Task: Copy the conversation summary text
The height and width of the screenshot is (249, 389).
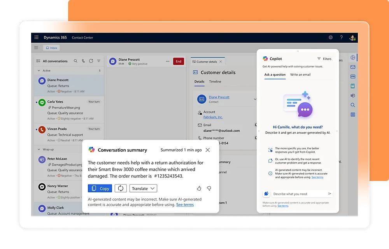Action: [100, 188]
